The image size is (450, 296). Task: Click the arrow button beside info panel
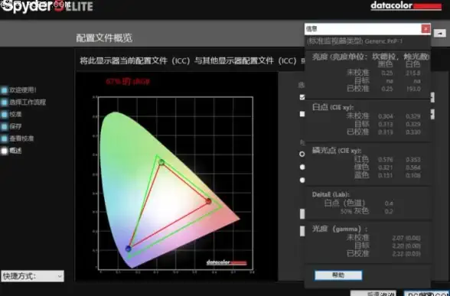tap(439, 34)
